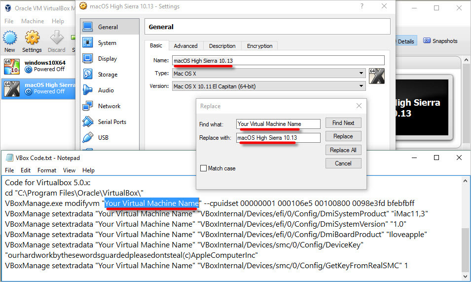This screenshot has height=282, width=471.
Task: Open the Display settings category
Action: (109, 59)
